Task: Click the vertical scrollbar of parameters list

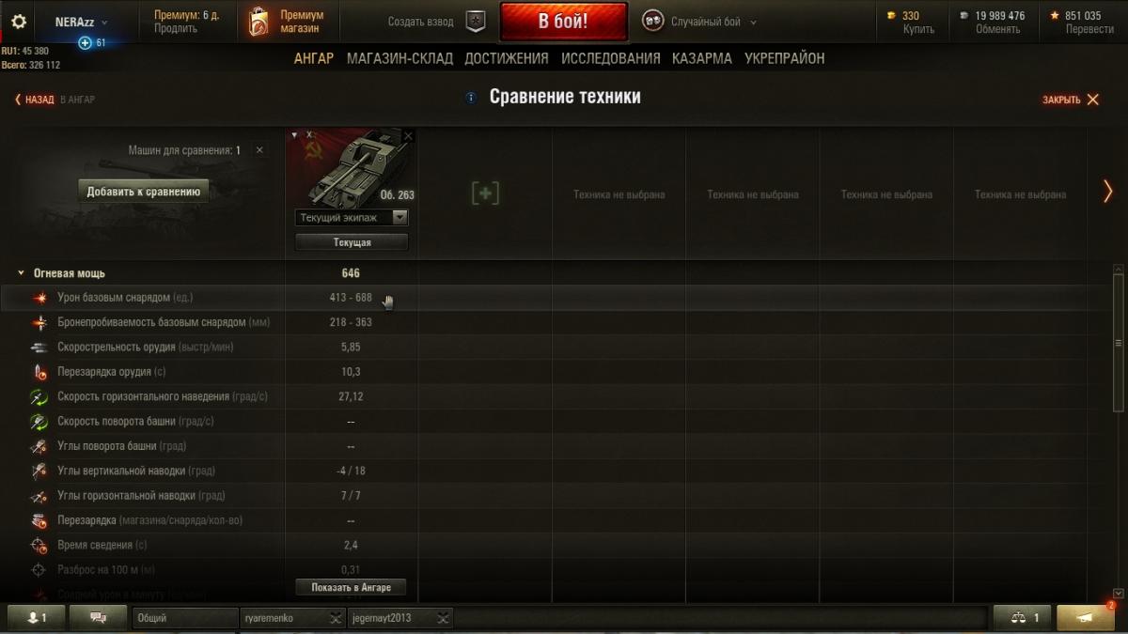Action: 1118,340
